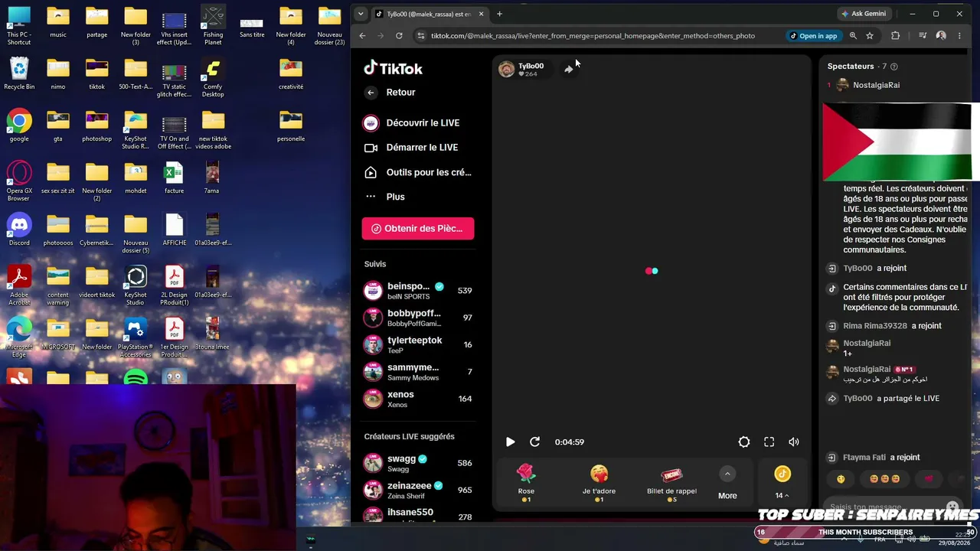
Task: Bookmark this page with star icon
Action: pyautogui.click(x=870, y=35)
